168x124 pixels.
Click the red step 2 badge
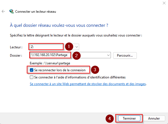(x=76, y=55)
